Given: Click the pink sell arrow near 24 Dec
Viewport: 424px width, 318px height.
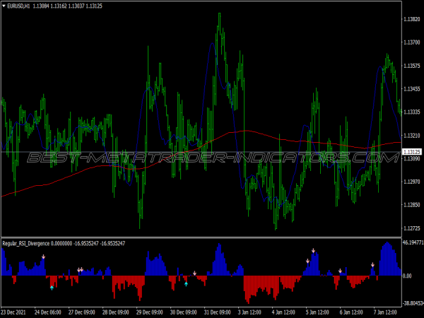Looking at the screenshot, I should click(43, 257).
